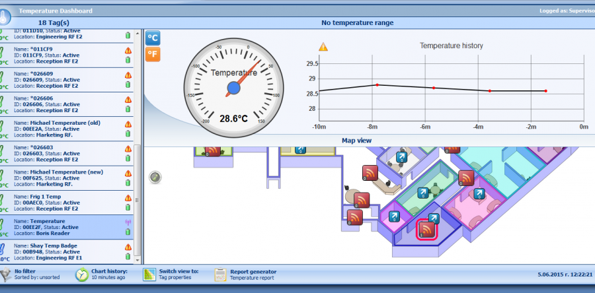Click the funnel filter icon in bottom bar
This screenshot has width=595, height=293.
tap(5, 275)
